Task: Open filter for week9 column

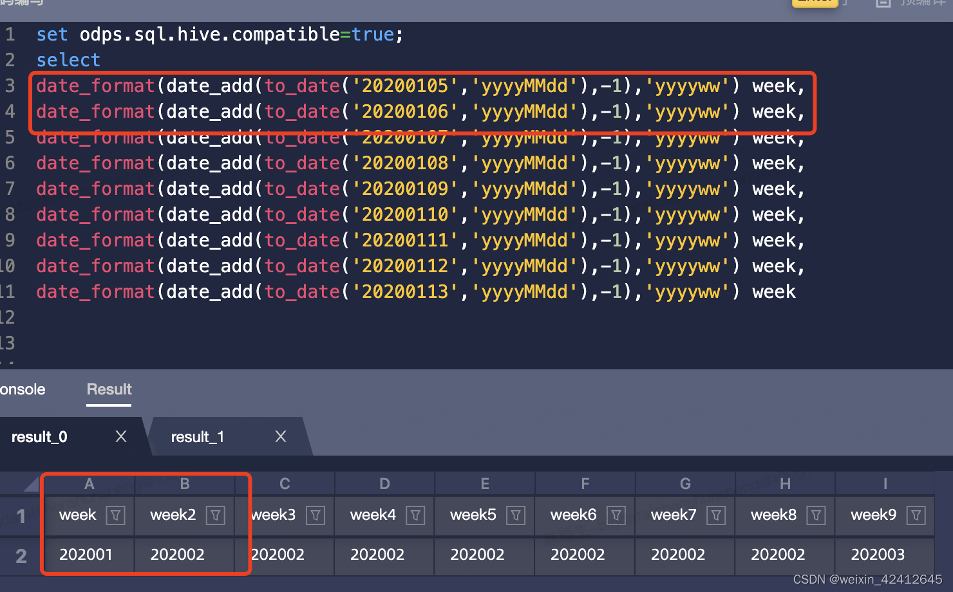Action: coord(916,515)
